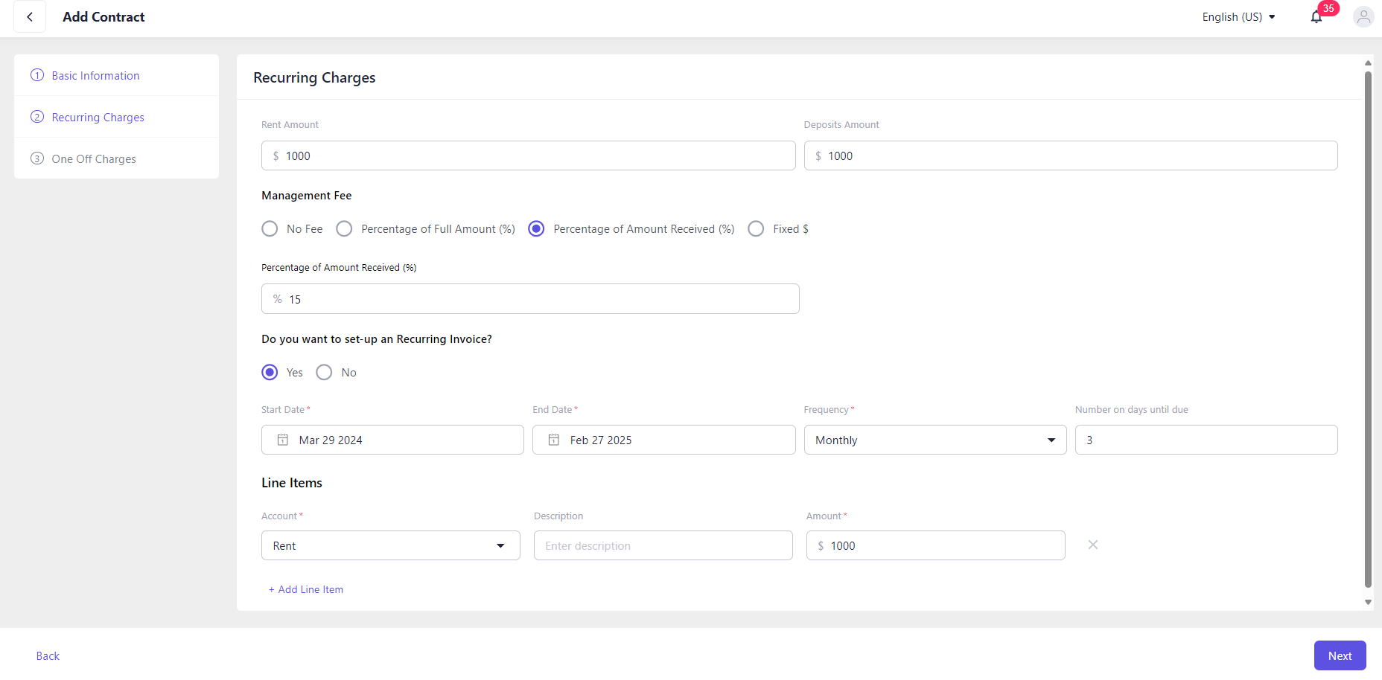
Task: Open the Start Date calendar picker
Action: (x=283, y=440)
